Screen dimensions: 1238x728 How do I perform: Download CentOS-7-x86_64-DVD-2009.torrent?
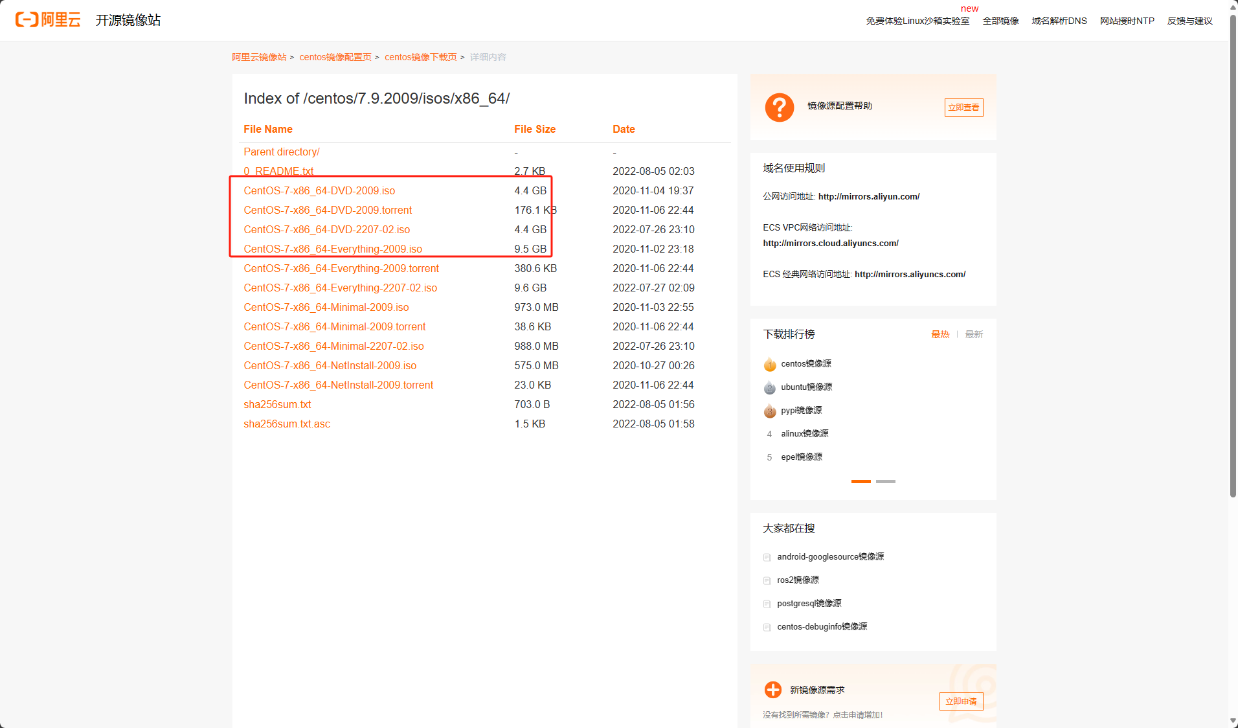tap(328, 210)
